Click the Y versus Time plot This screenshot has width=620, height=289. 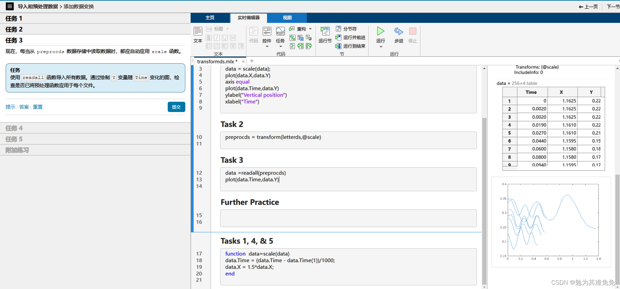(551, 222)
